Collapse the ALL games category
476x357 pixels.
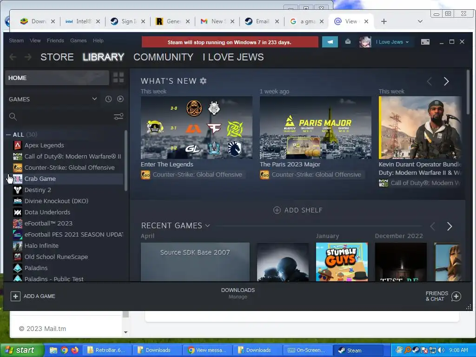pos(8,134)
